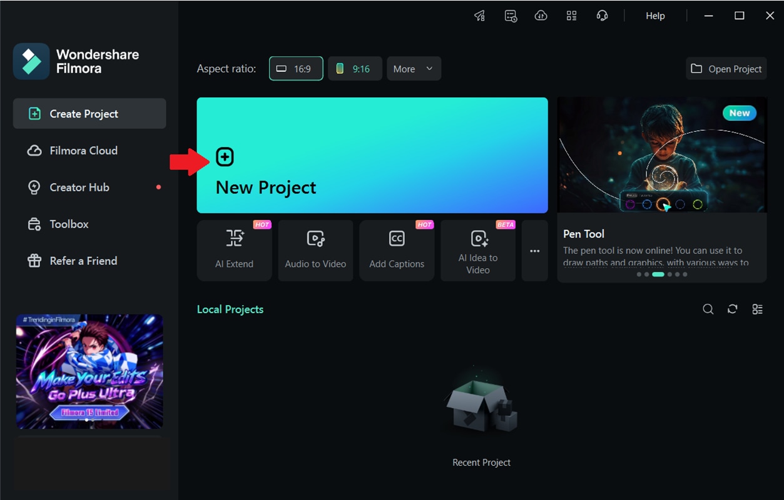Image resolution: width=784 pixels, height=500 pixels.
Task: Click the plus icon on New Project card
Action: coord(225,157)
